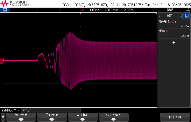
Task: Click the 按下保存 press-to-save button
Action: [175, 117]
